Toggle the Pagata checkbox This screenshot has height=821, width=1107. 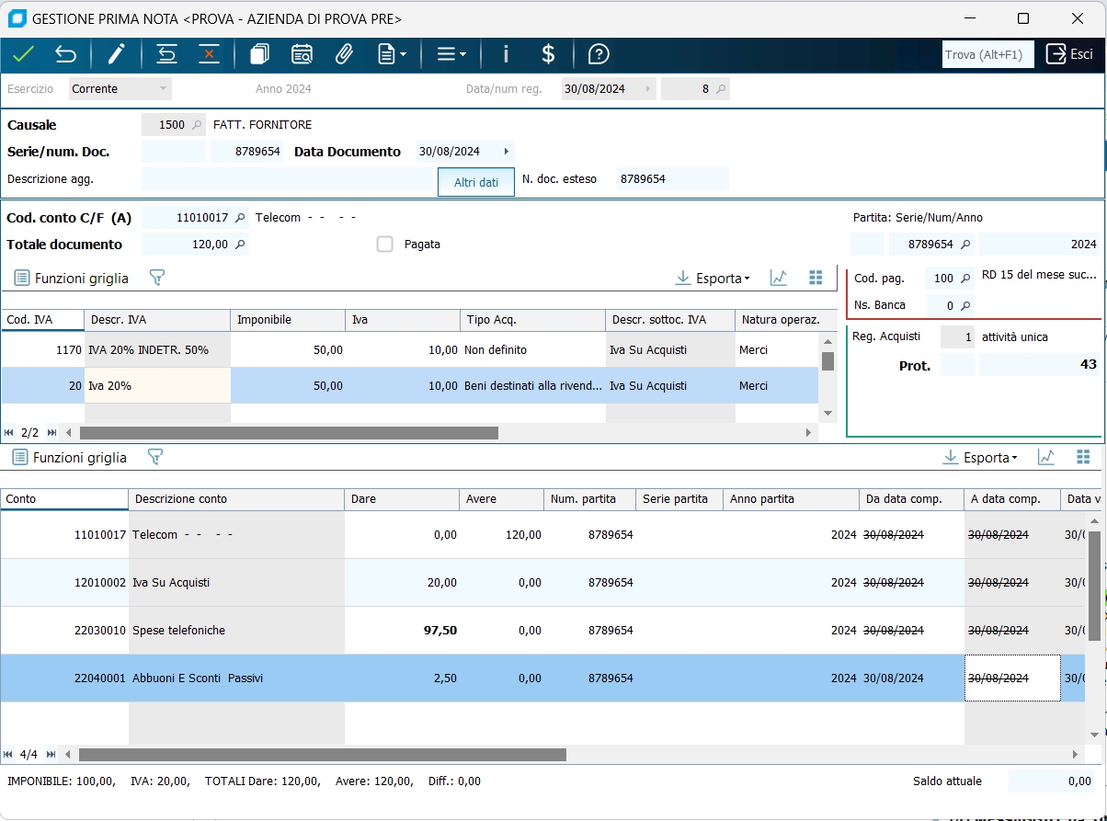pyautogui.click(x=385, y=245)
